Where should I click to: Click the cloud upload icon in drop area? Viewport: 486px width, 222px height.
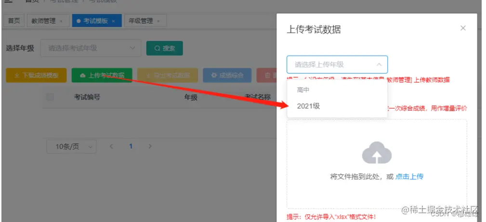377,153
